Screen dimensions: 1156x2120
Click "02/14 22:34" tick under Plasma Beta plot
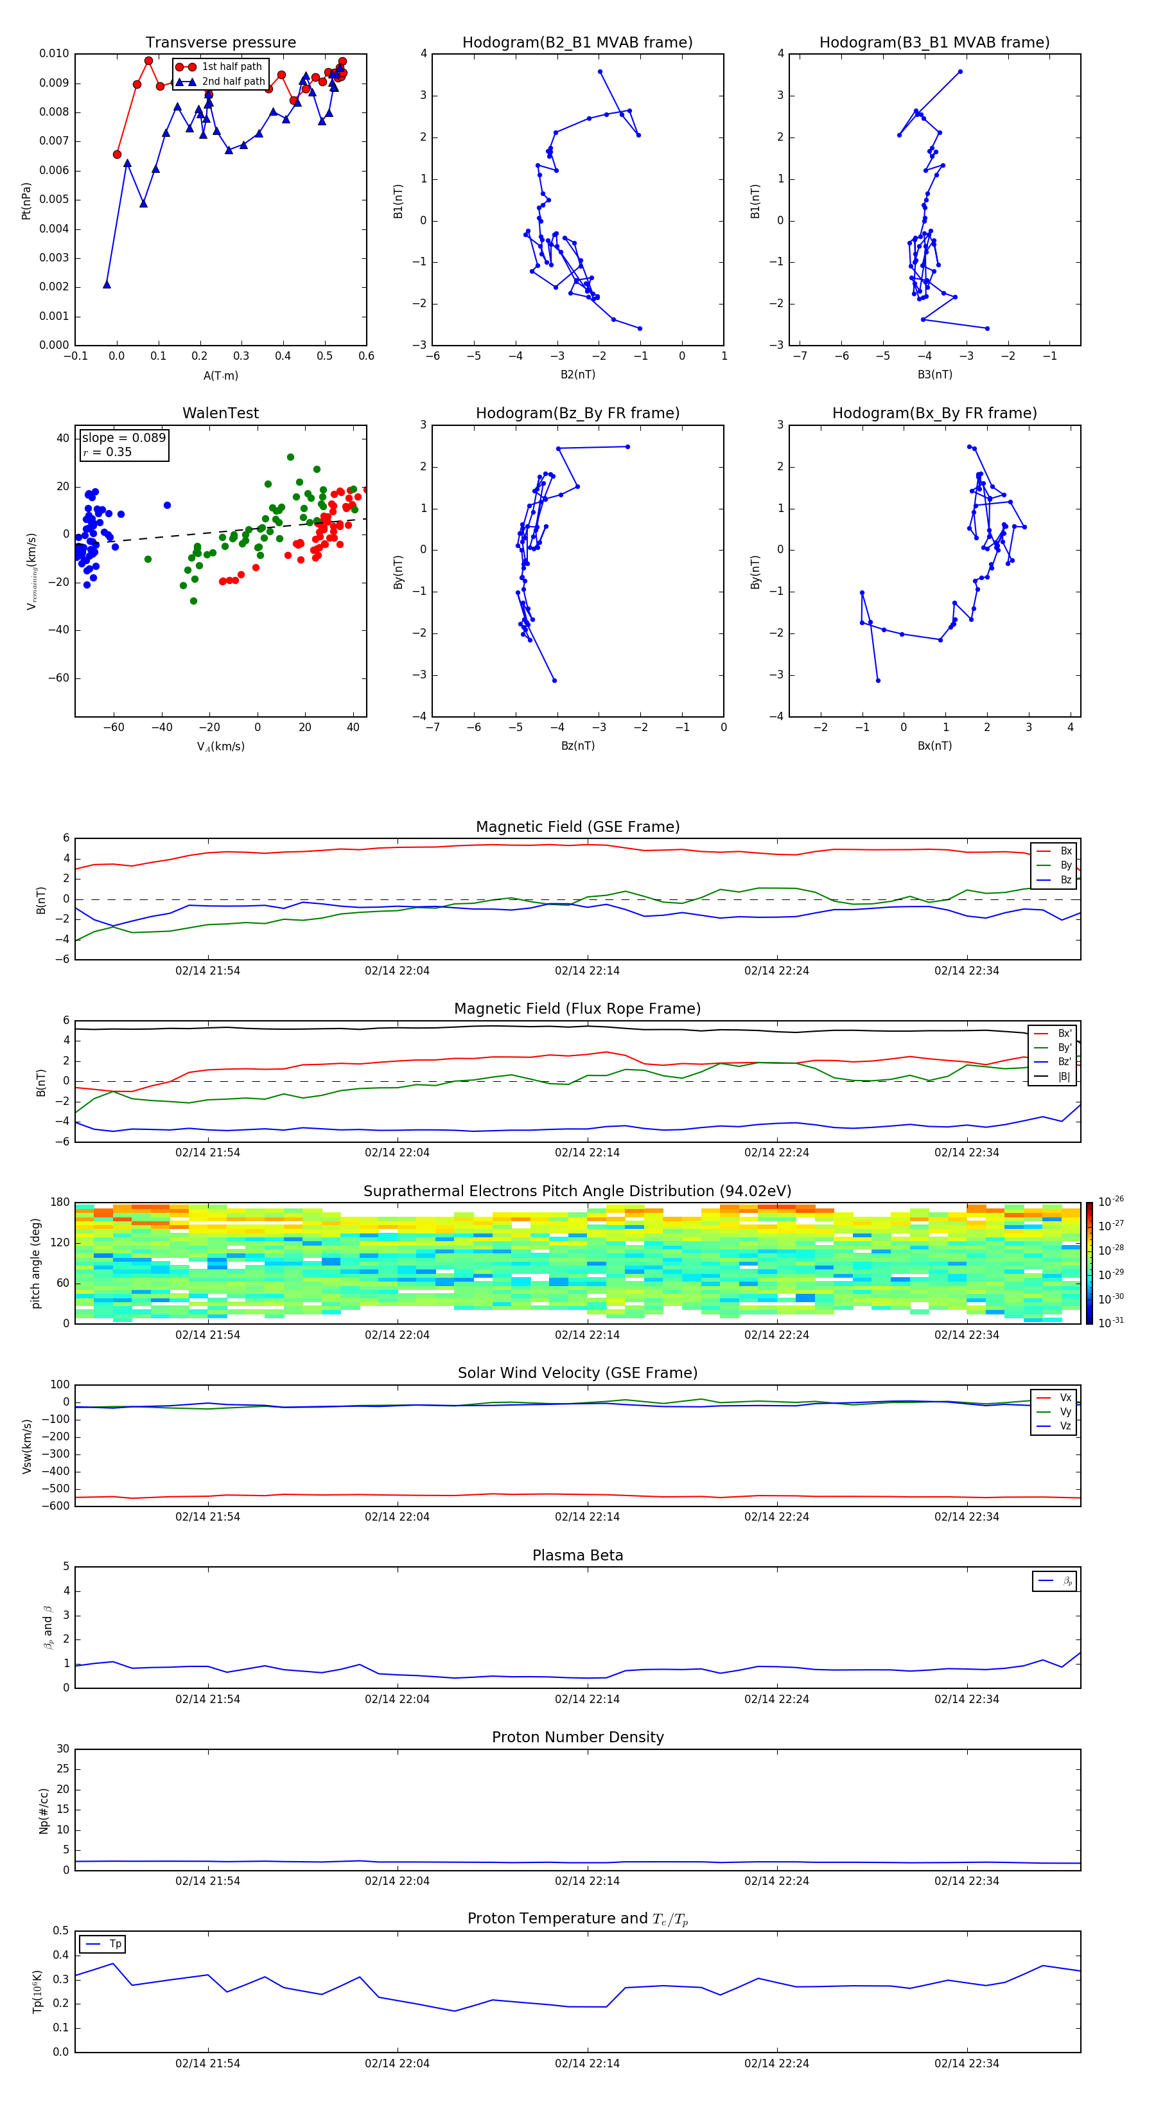pos(966,1699)
